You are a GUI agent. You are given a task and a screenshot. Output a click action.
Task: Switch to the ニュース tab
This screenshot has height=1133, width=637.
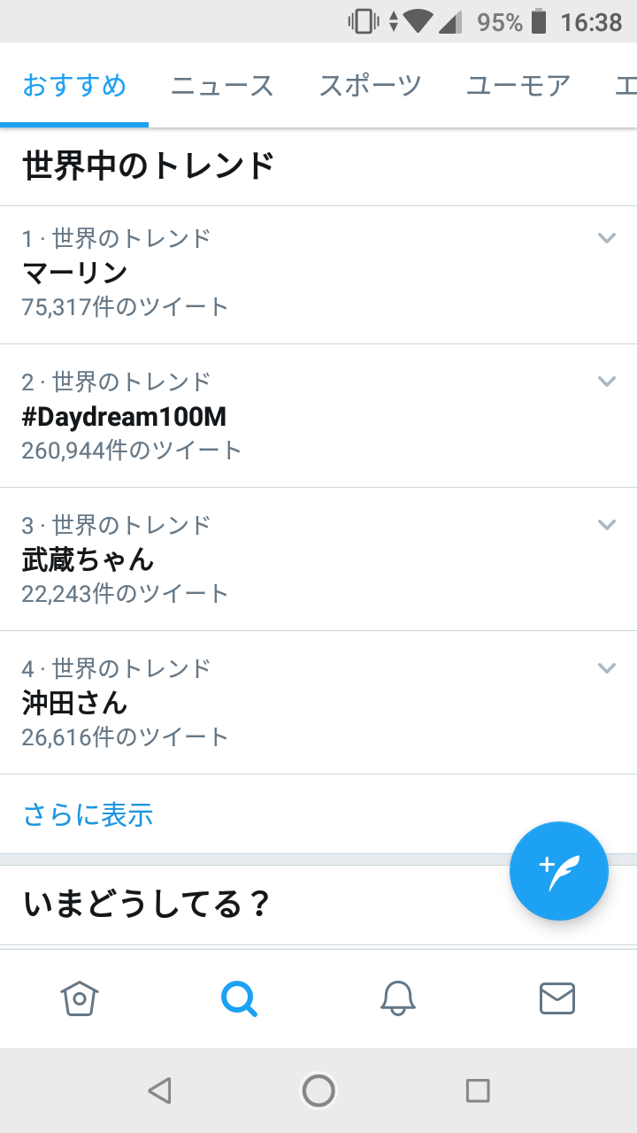(x=222, y=86)
